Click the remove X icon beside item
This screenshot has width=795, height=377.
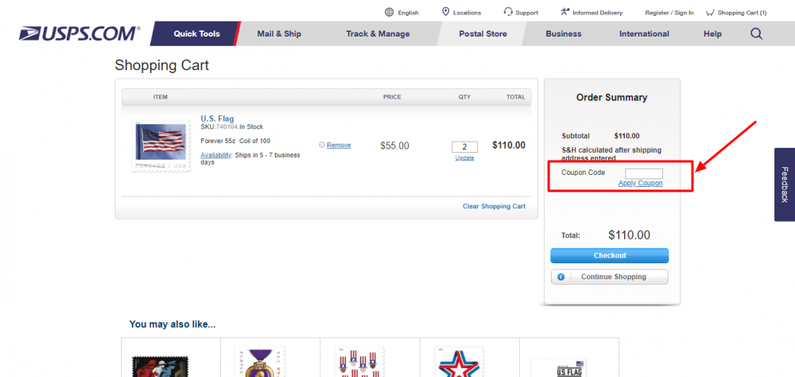pos(322,145)
